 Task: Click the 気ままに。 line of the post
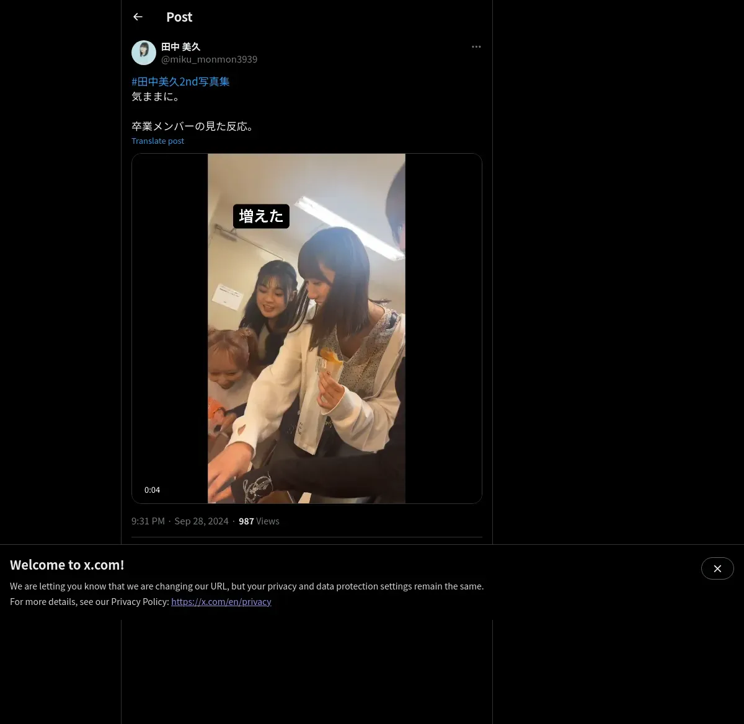point(157,96)
